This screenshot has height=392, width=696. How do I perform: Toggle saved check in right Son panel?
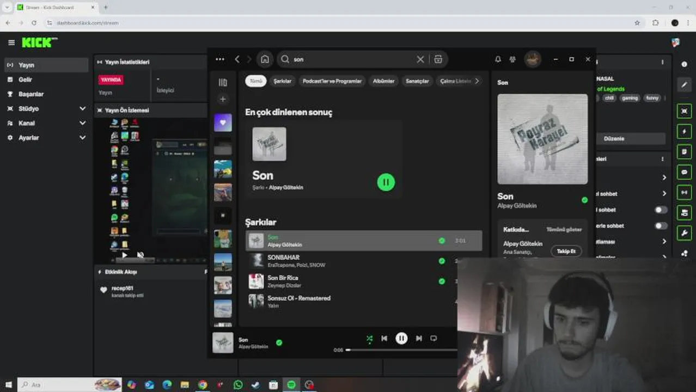tap(584, 200)
